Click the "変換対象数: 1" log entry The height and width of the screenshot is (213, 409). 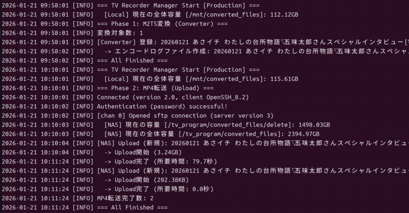pos(120,33)
